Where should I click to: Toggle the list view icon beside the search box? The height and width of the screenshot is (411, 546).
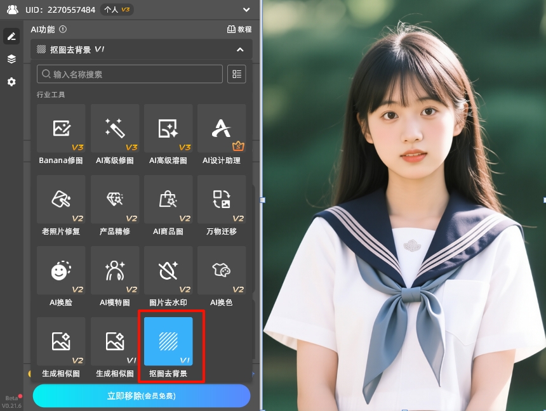[236, 74]
